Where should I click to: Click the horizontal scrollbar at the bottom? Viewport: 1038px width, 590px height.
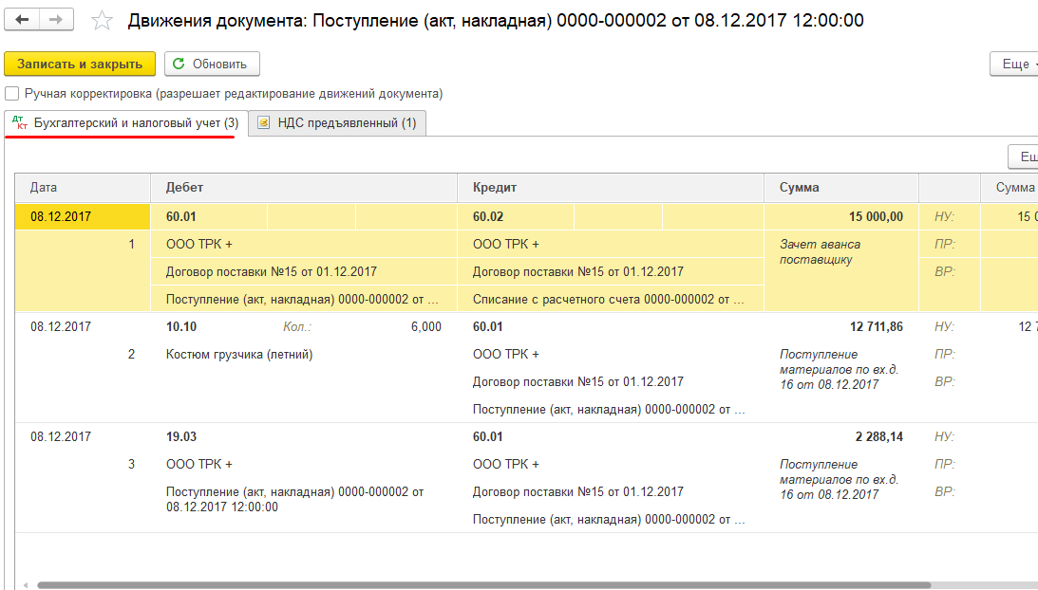484,585
